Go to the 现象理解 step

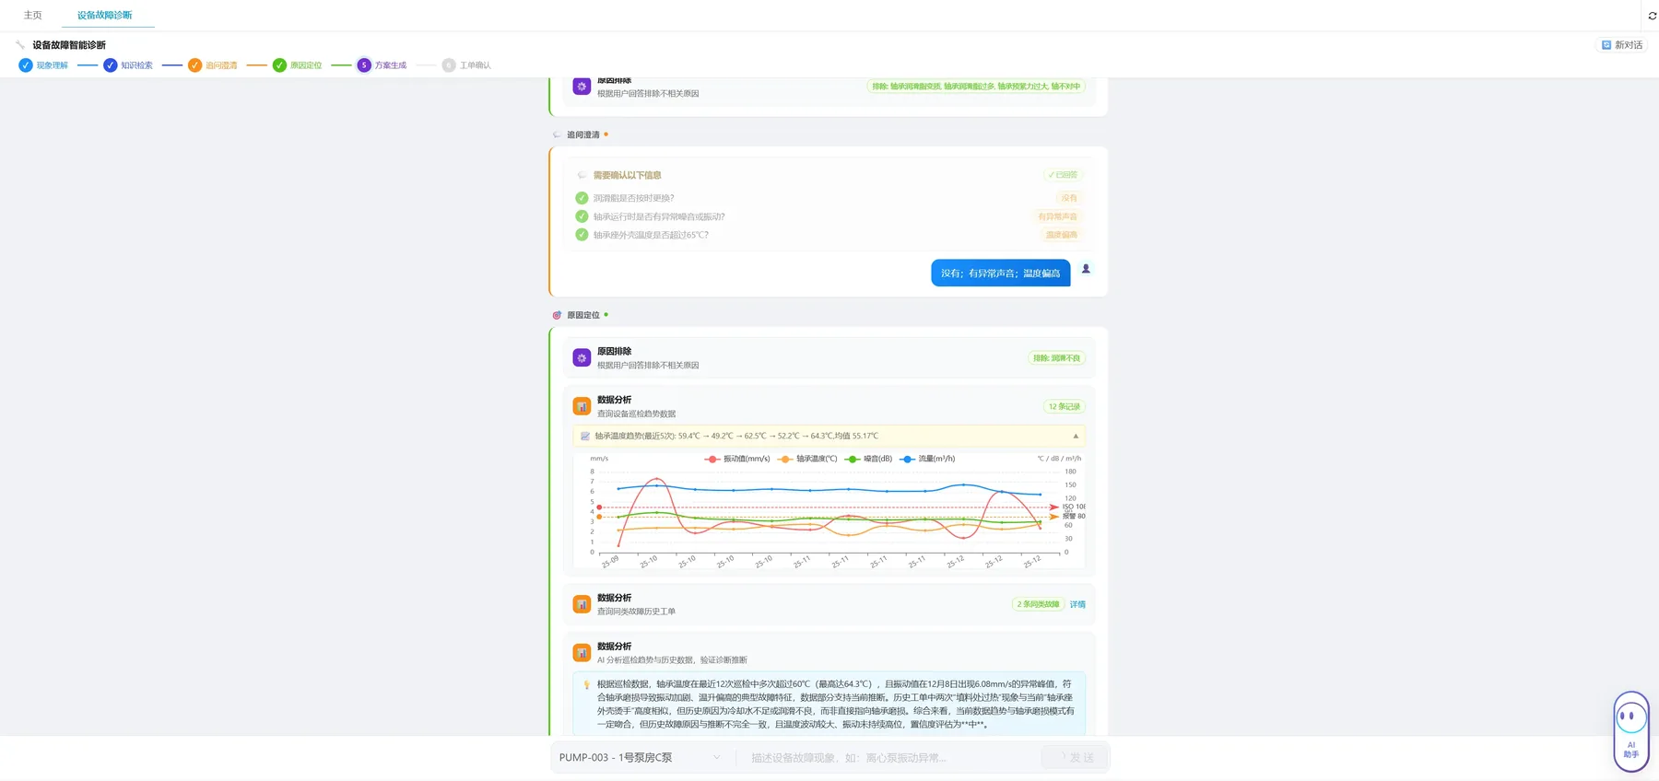[x=43, y=65]
